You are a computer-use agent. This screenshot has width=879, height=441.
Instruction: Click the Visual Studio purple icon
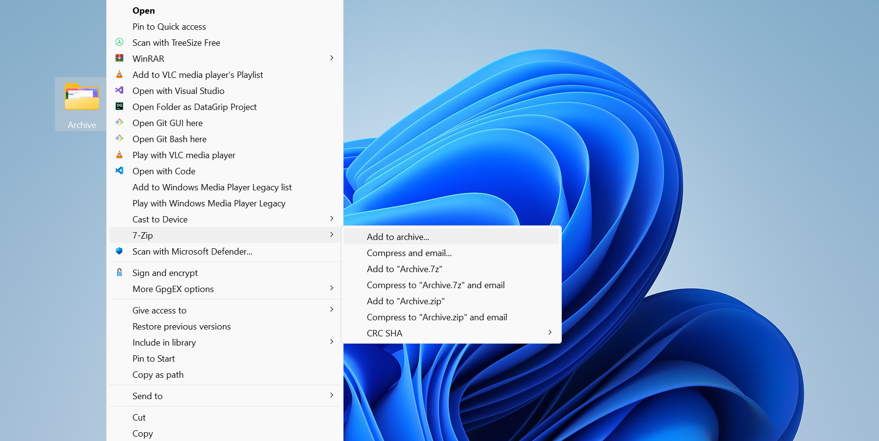click(119, 91)
